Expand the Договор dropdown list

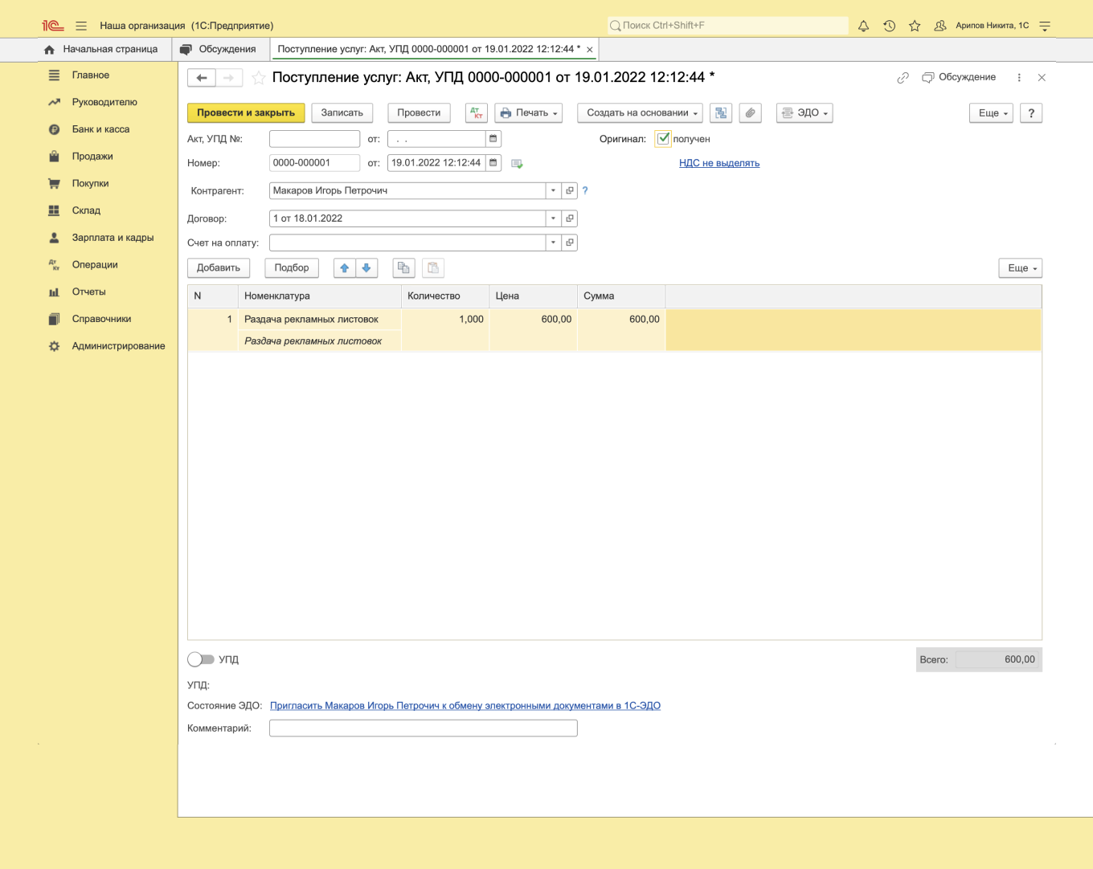553,218
